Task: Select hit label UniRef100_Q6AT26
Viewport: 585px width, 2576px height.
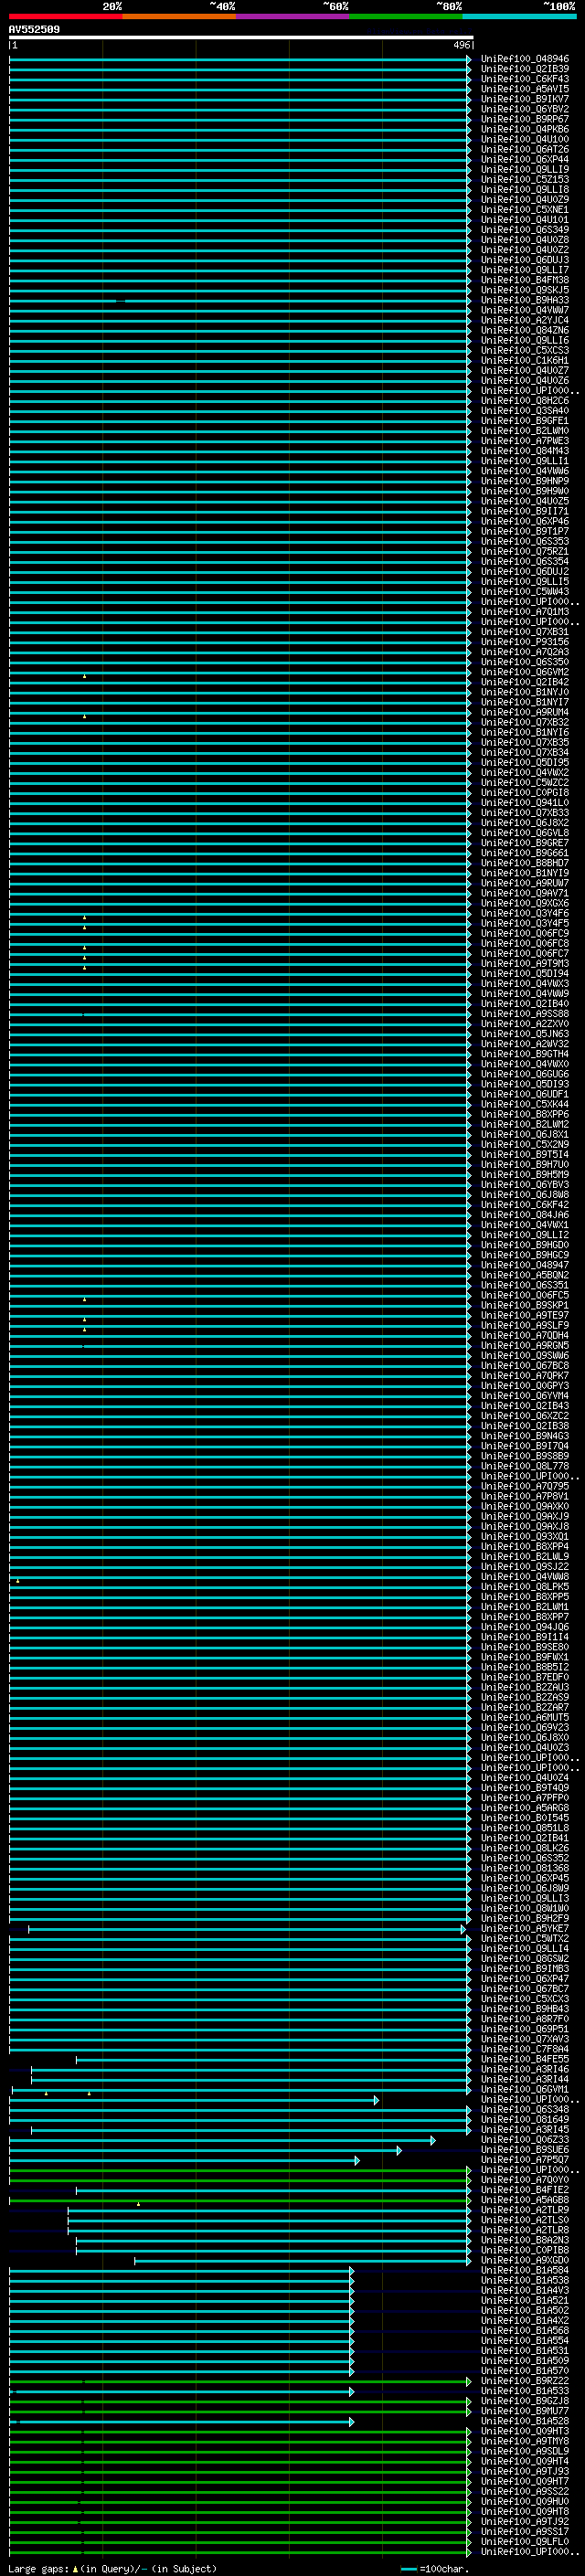Action: click(525, 149)
